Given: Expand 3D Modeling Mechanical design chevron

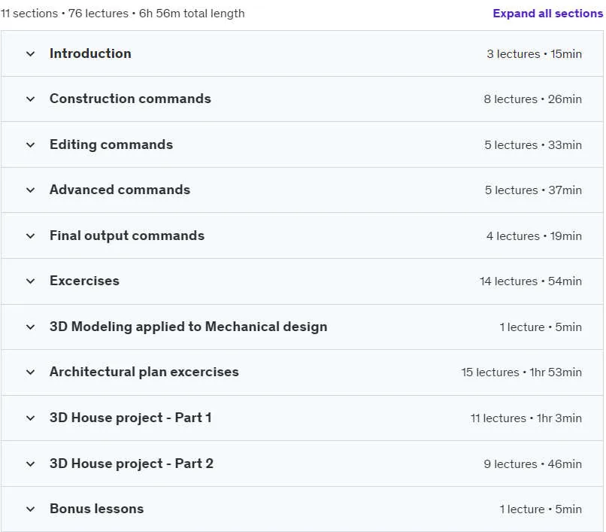Looking at the screenshot, I should (x=31, y=327).
